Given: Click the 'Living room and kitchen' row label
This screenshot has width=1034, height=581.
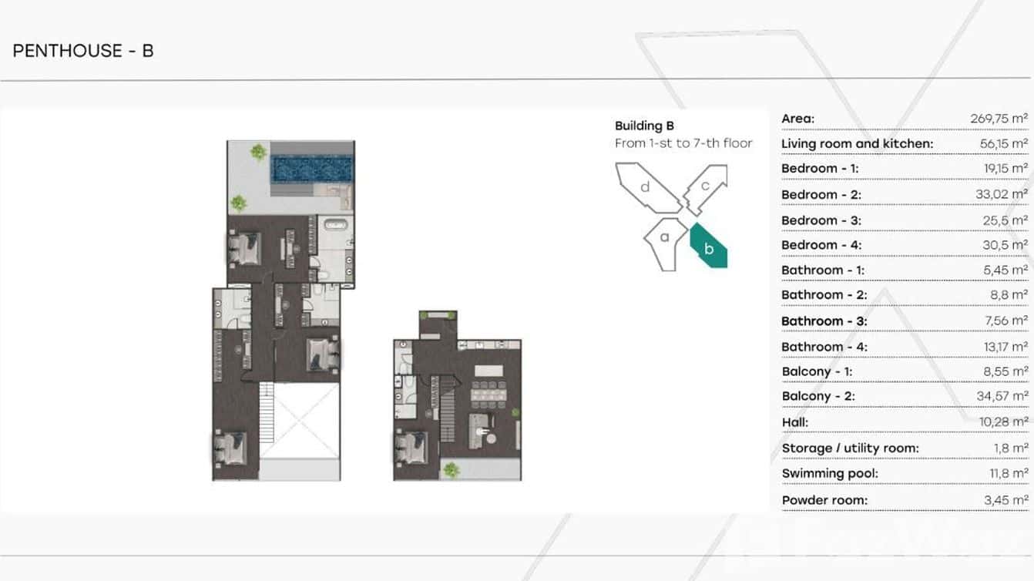Looking at the screenshot, I should (857, 143).
